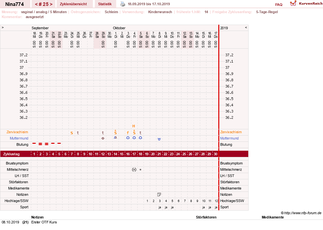
Task: Click the Muttermund symbol on cycle day 14
Action: [x=115, y=138]
